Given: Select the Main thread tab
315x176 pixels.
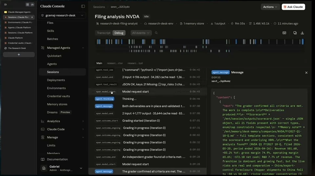Looking at the screenshot, I should 99,63.
